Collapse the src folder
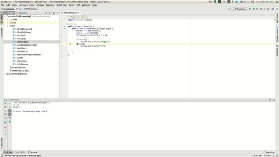279x157 pixels. pos(7,26)
